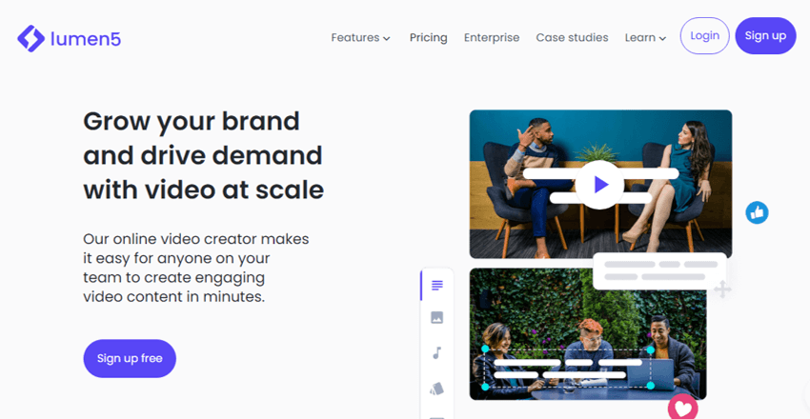Click the Sign up free button
Image resolution: width=810 pixels, height=419 pixels.
(x=130, y=358)
